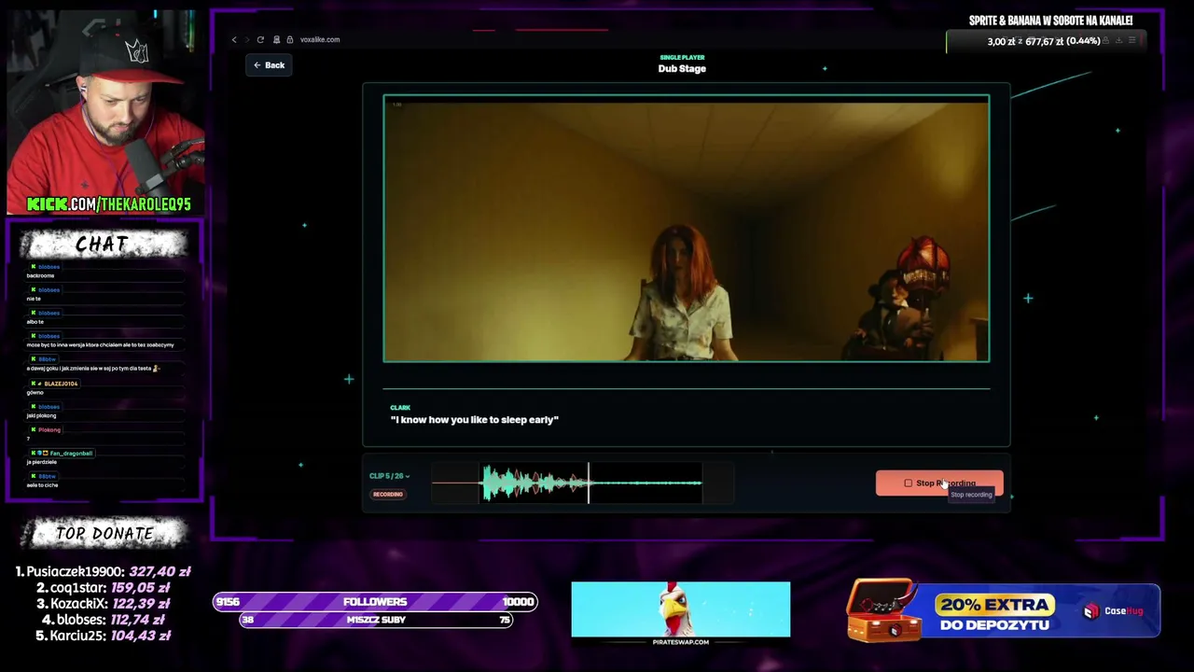Click the SPRITE & BANANA W SOBOTE NA KANALE! headline
This screenshot has width=1194, height=672.
click(x=1051, y=21)
